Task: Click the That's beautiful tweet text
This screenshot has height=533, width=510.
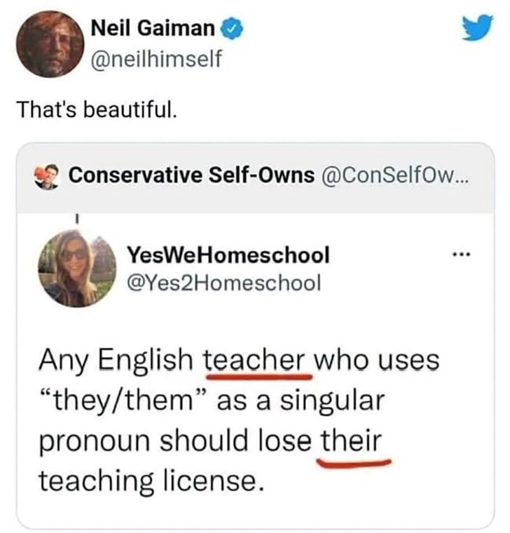Action: [98, 110]
